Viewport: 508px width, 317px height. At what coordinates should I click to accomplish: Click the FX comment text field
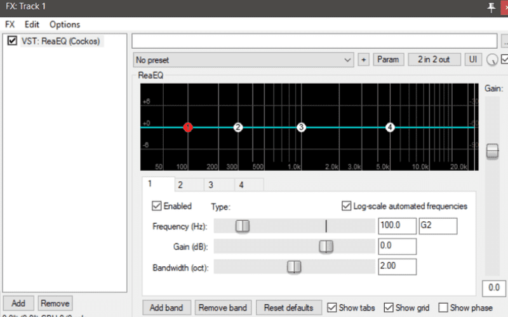[314, 41]
